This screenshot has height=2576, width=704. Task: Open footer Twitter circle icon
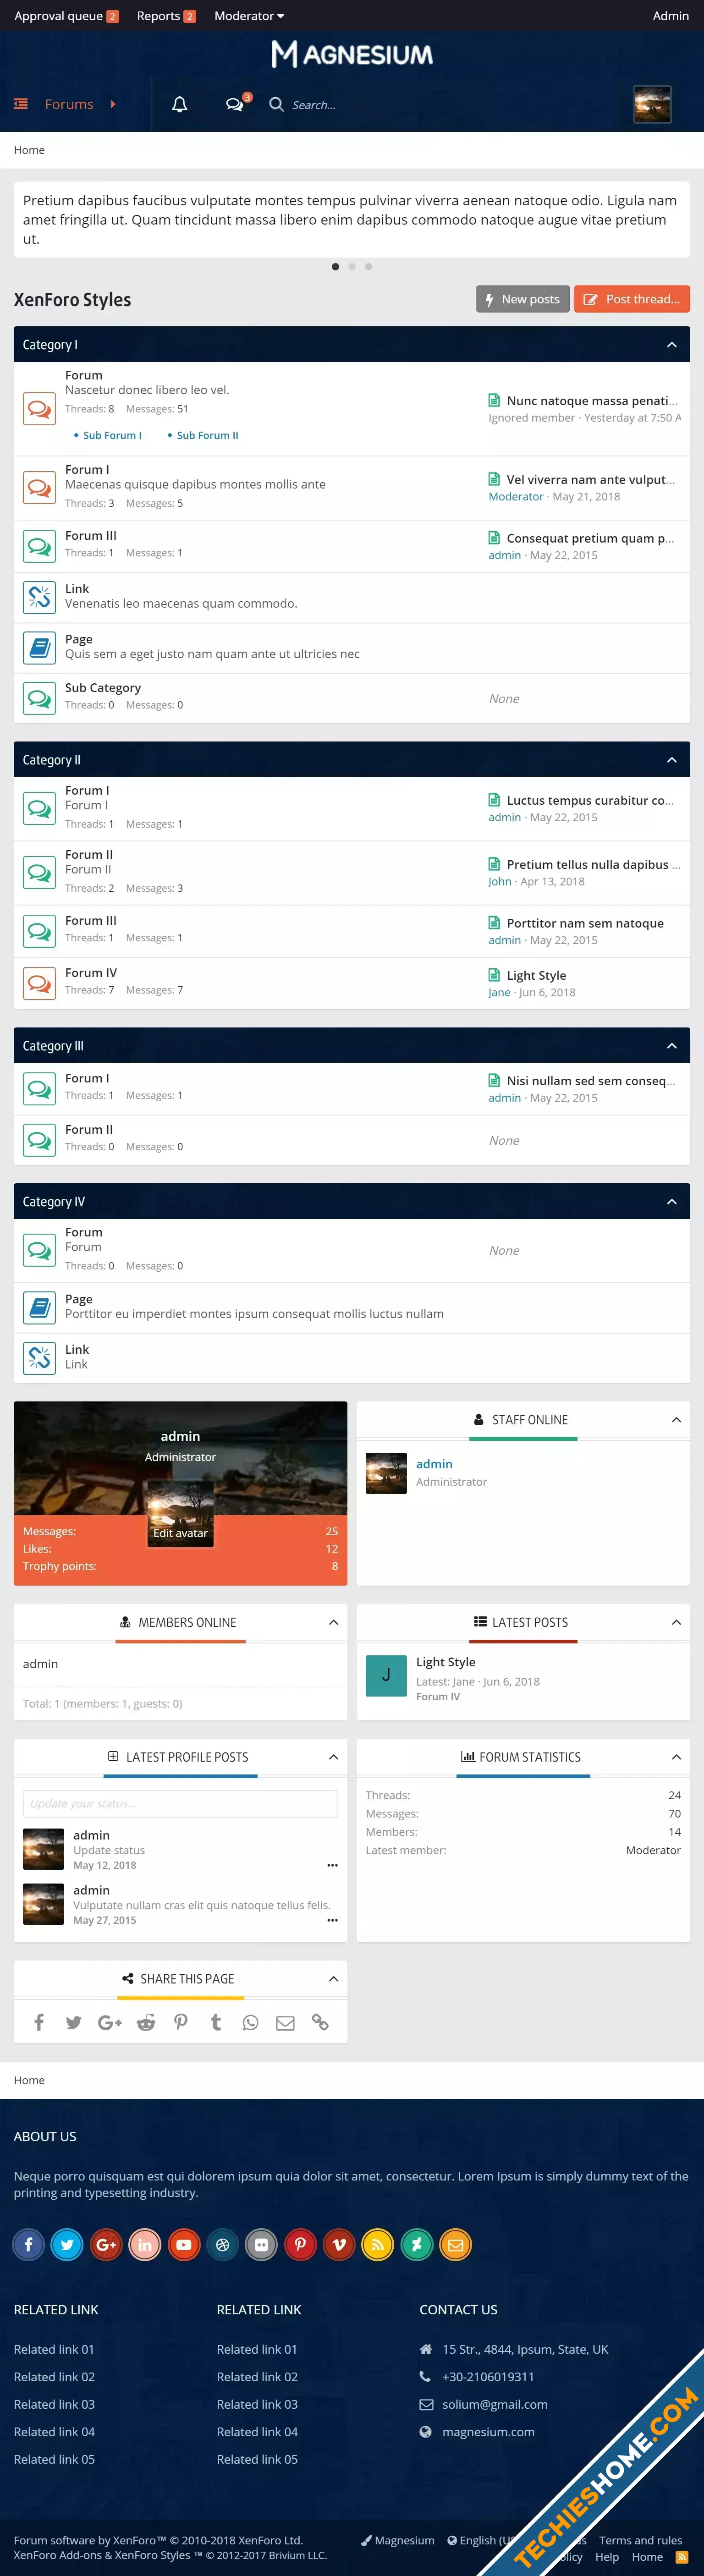[x=67, y=2244]
